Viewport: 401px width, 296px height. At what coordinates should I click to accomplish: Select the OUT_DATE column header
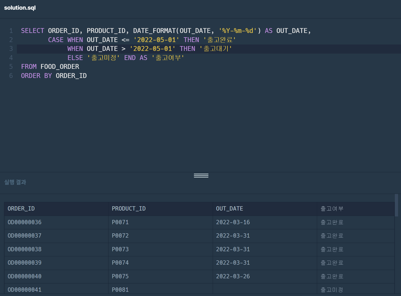(x=229, y=208)
